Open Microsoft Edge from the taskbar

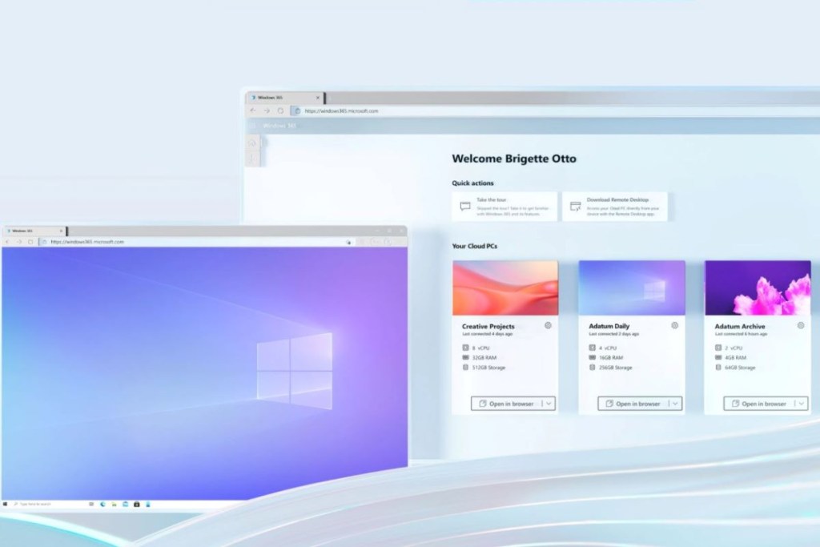[x=102, y=504]
